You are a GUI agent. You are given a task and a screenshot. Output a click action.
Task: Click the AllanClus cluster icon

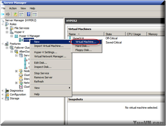point(16,51)
